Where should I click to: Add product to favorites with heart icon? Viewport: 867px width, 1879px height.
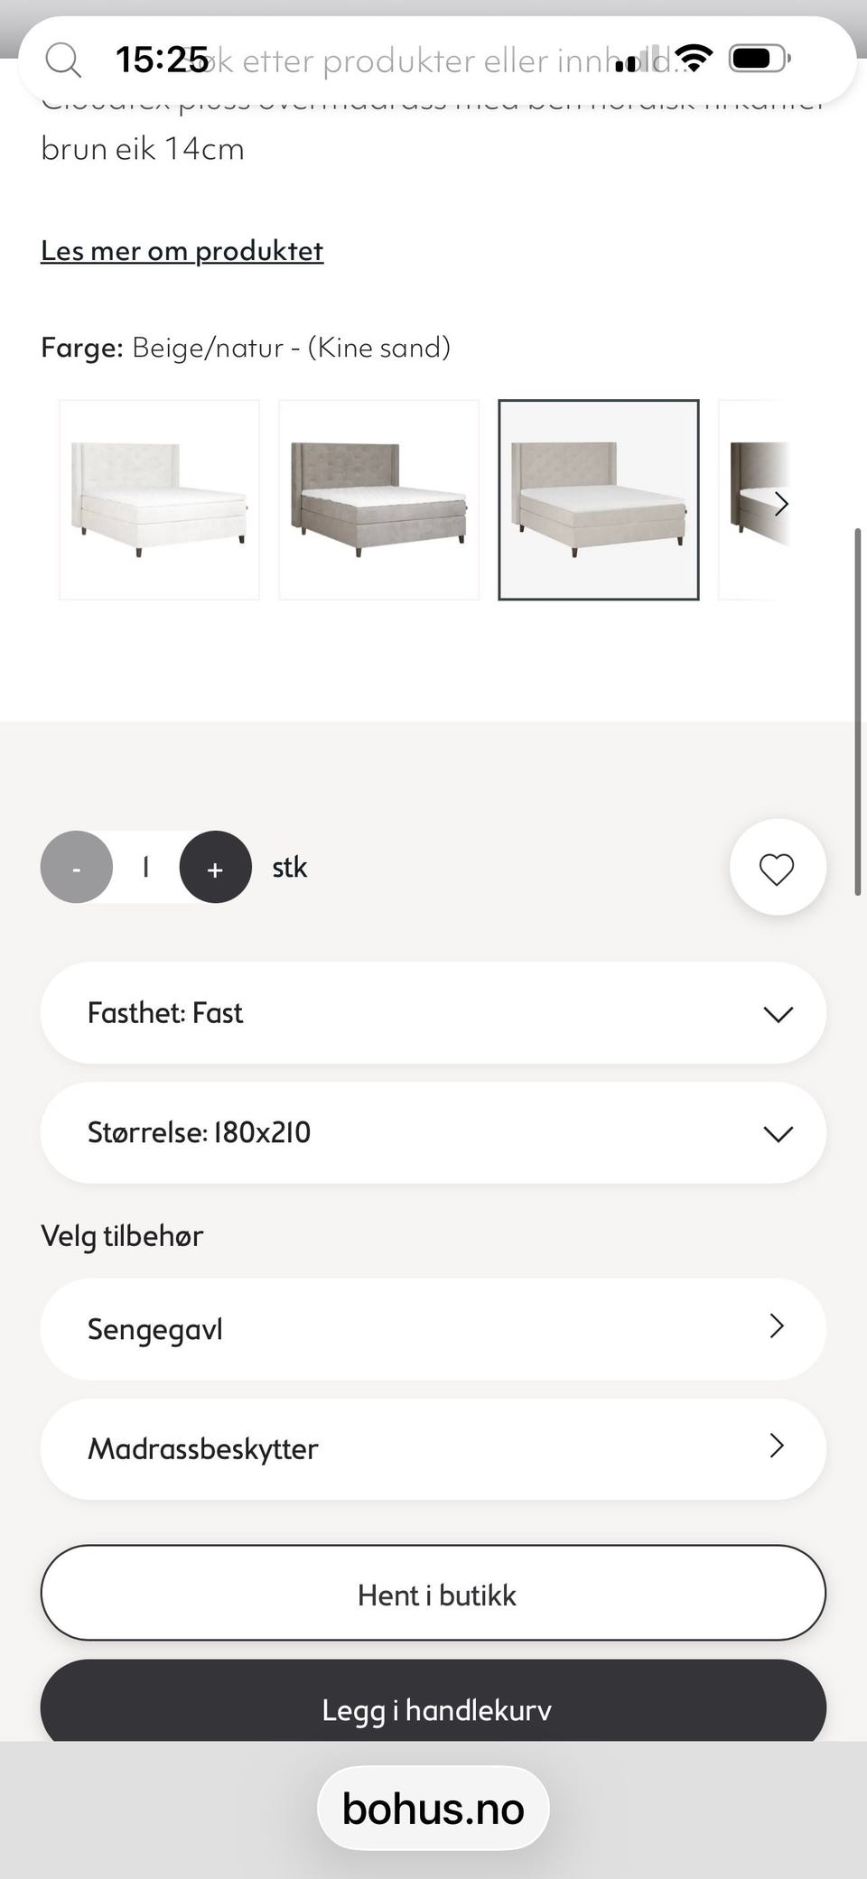click(x=777, y=868)
